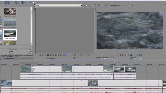
Task: Click Play From Start in the trimmer
Action: tap(43, 55)
